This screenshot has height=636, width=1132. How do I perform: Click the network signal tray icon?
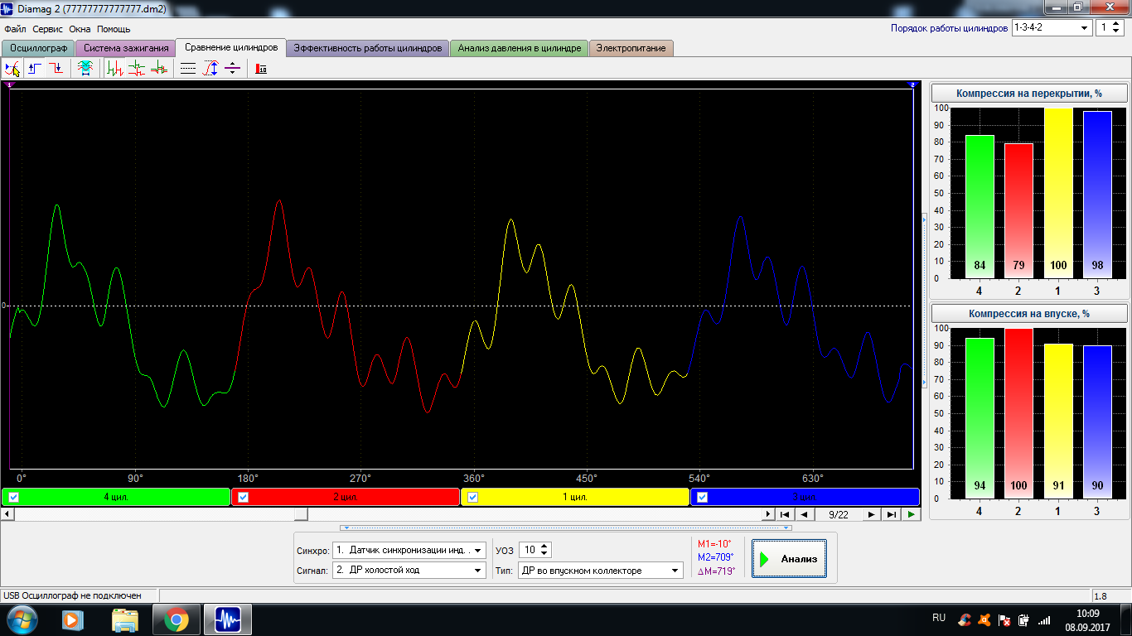pos(1043,619)
